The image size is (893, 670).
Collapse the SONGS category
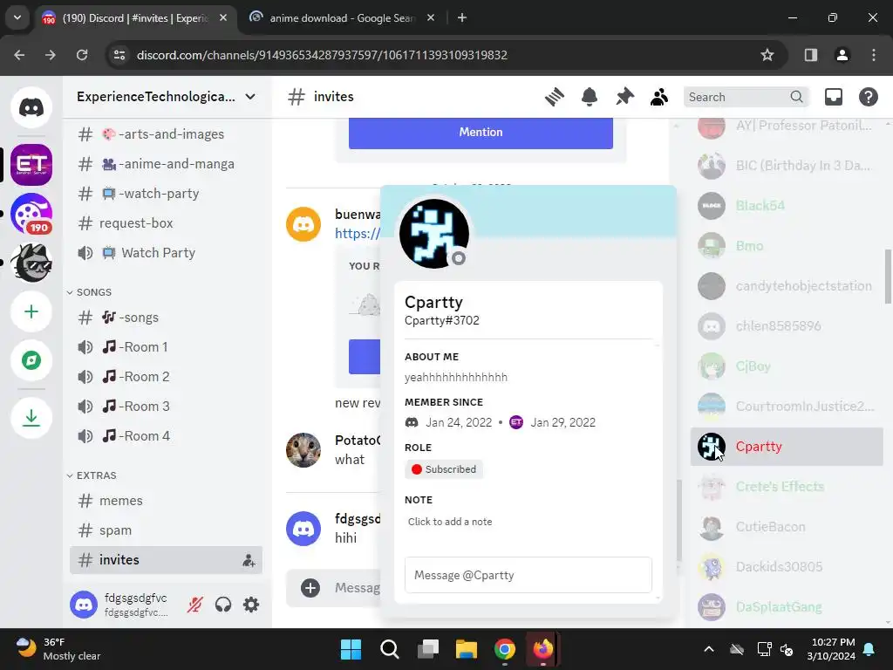click(x=90, y=292)
